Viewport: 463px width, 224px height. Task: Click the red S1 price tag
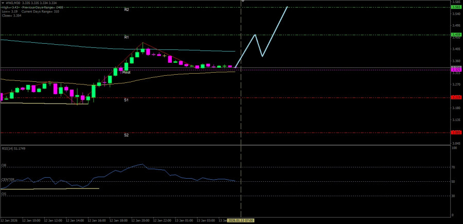(456, 97)
